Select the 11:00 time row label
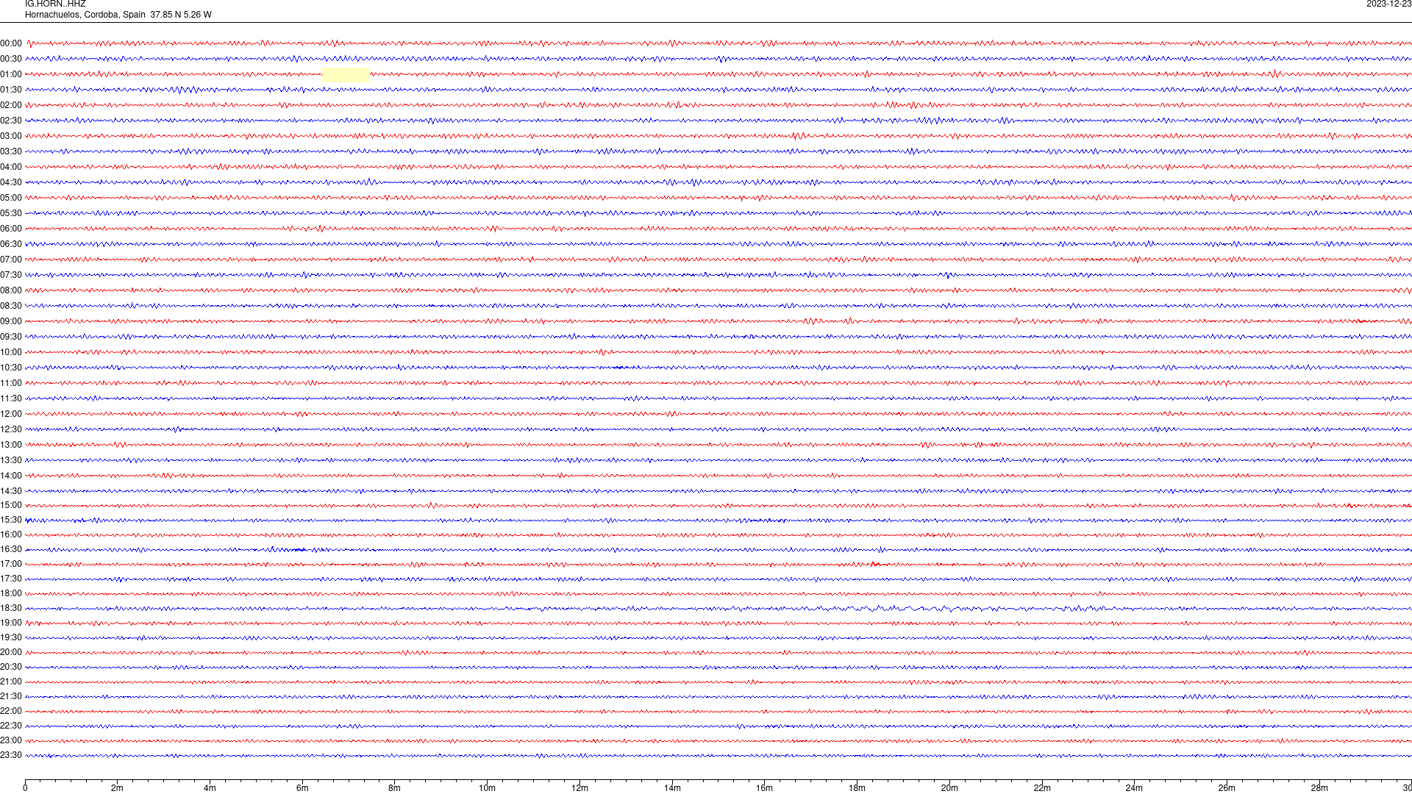 [11, 383]
